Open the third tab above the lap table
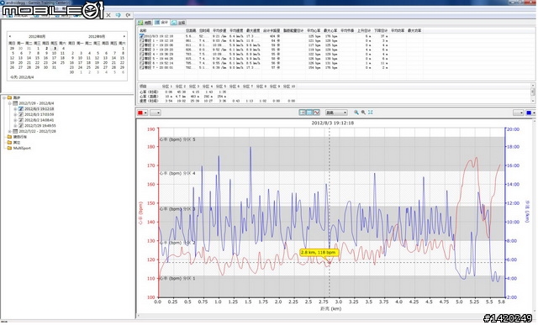Image resolution: width=538 pixels, height=325 pixels. pos(178,23)
